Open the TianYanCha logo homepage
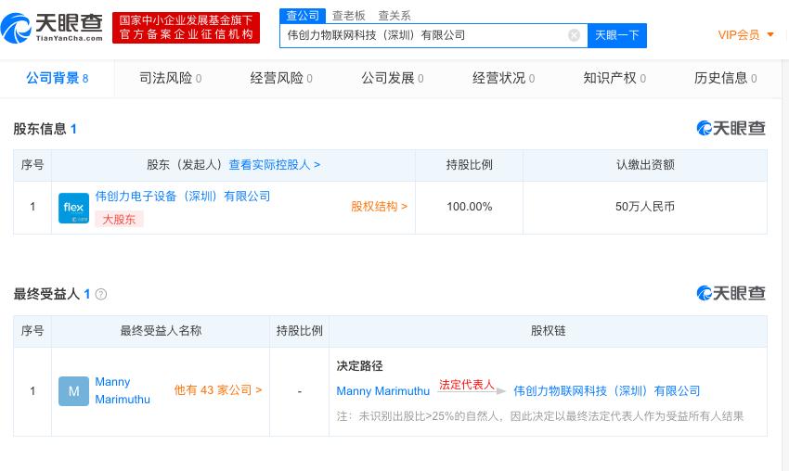The width and height of the screenshot is (789, 471). click(x=52, y=28)
